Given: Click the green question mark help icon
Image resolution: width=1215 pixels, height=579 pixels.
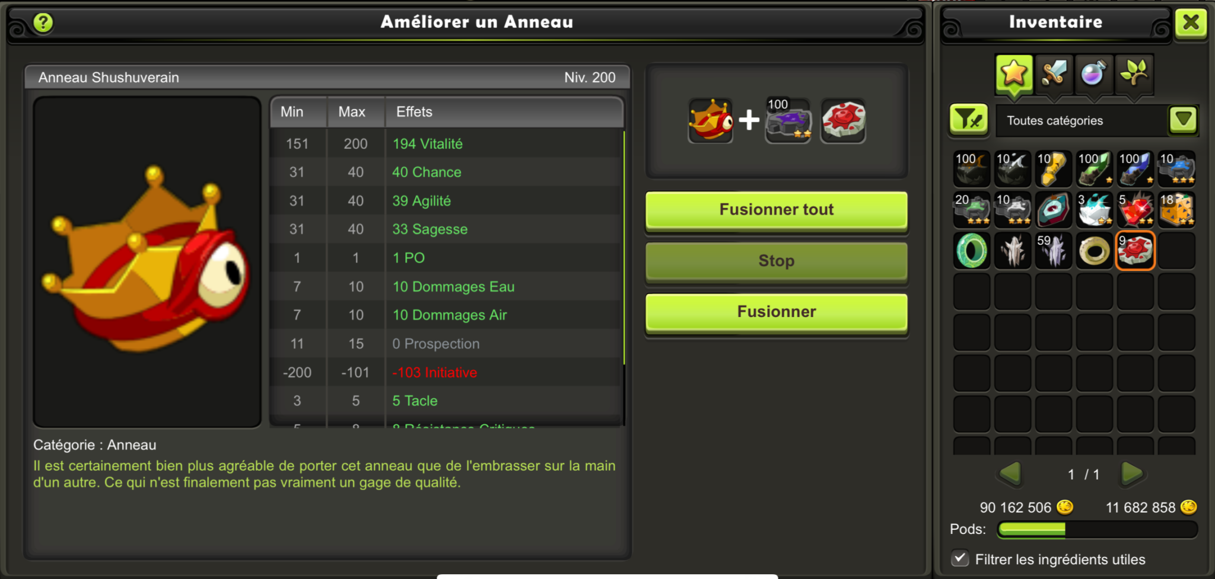Looking at the screenshot, I should 43,23.
